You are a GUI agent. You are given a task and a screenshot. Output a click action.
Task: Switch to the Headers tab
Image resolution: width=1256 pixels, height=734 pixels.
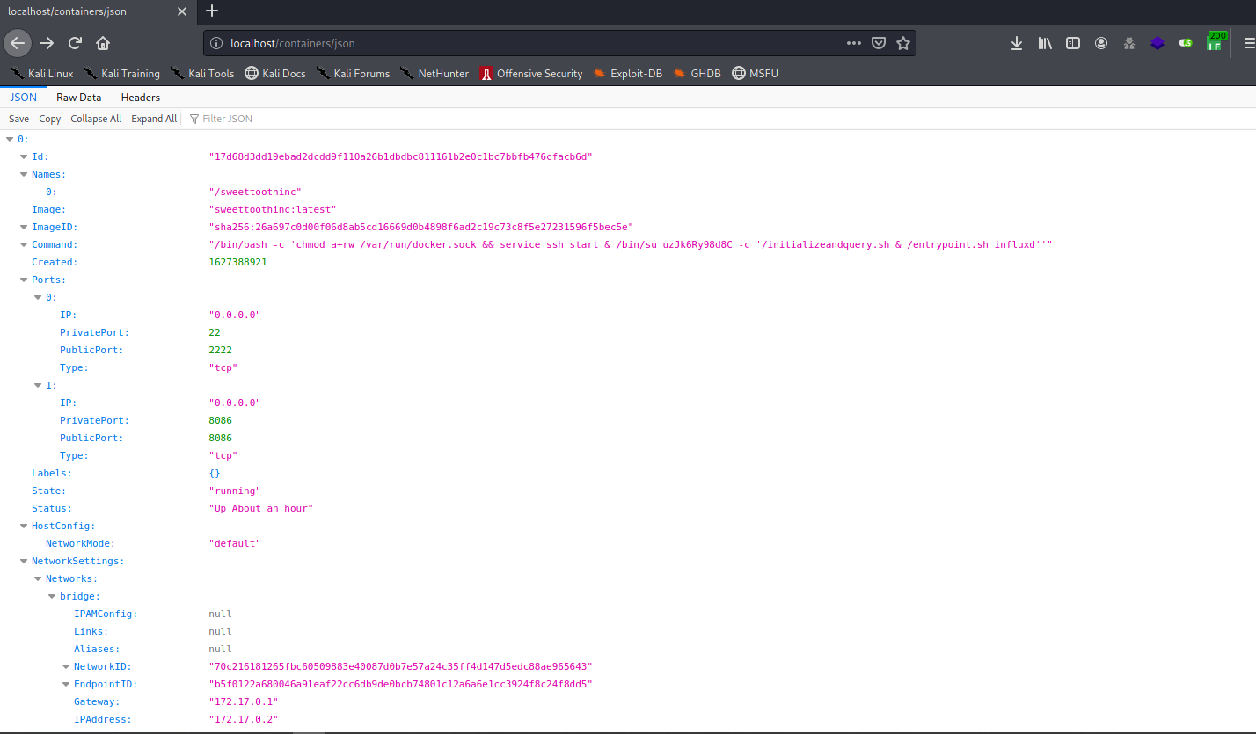click(141, 98)
